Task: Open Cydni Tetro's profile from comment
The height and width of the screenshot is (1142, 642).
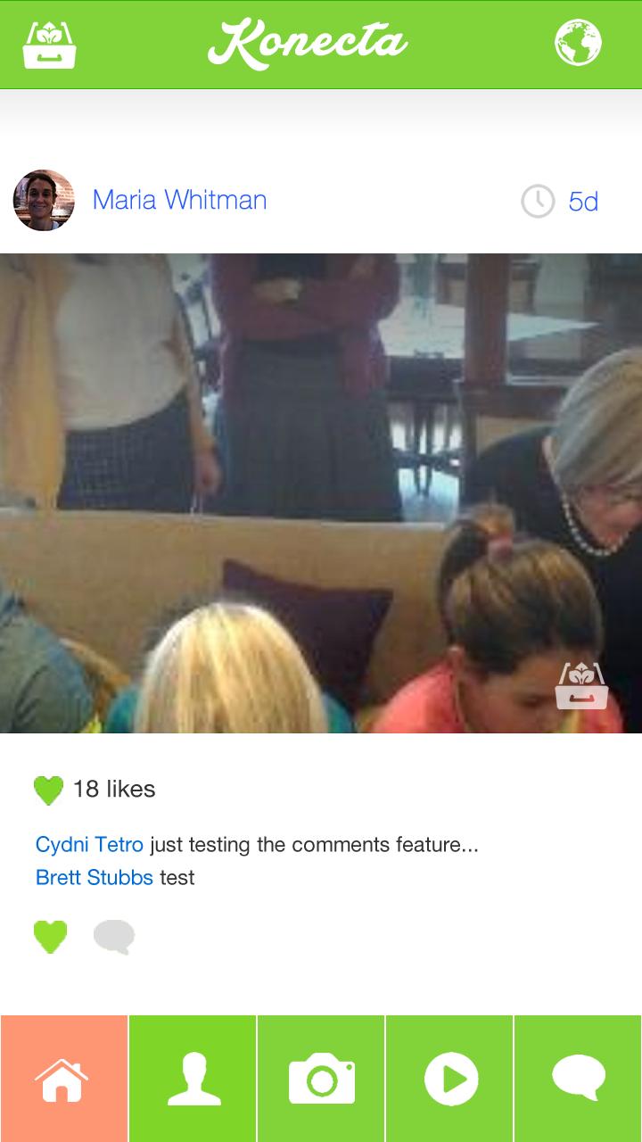Action: [x=89, y=844]
